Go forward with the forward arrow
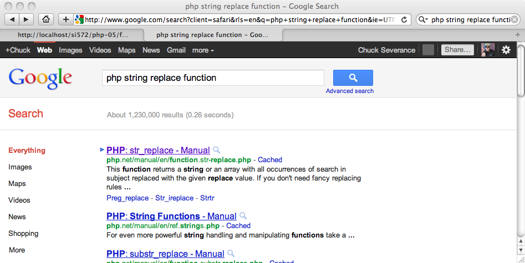This screenshot has width=525, height=263. (x=27, y=19)
